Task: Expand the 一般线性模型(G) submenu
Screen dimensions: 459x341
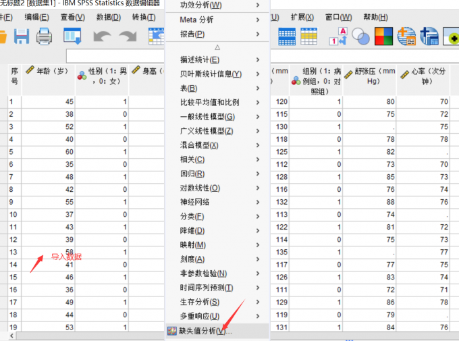Action: [217, 117]
